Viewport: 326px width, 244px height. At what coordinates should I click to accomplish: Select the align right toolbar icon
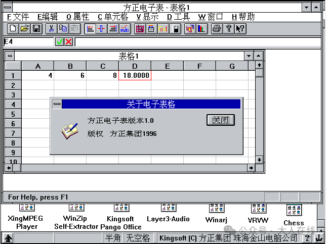[x=113, y=29]
